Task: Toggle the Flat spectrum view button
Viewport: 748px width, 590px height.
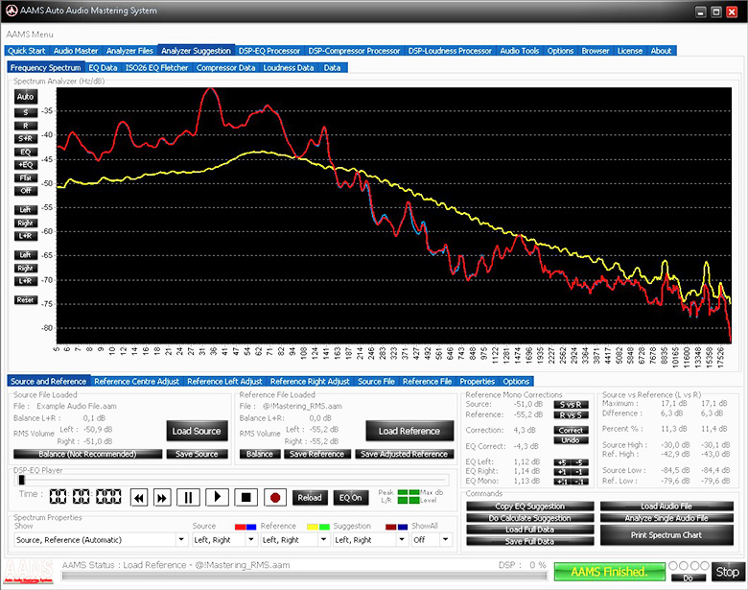Action: (x=25, y=178)
